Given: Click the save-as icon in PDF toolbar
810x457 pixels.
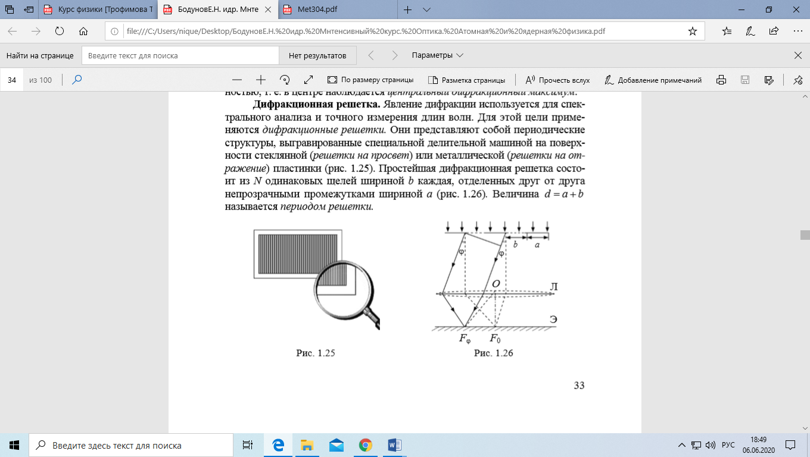Looking at the screenshot, I should pos(768,80).
